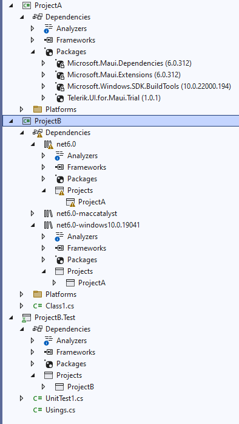The image size is (239, 424).
Task: Select Microsoft.Maui.Dependencies (6.0.312) package
Action: 129,63
